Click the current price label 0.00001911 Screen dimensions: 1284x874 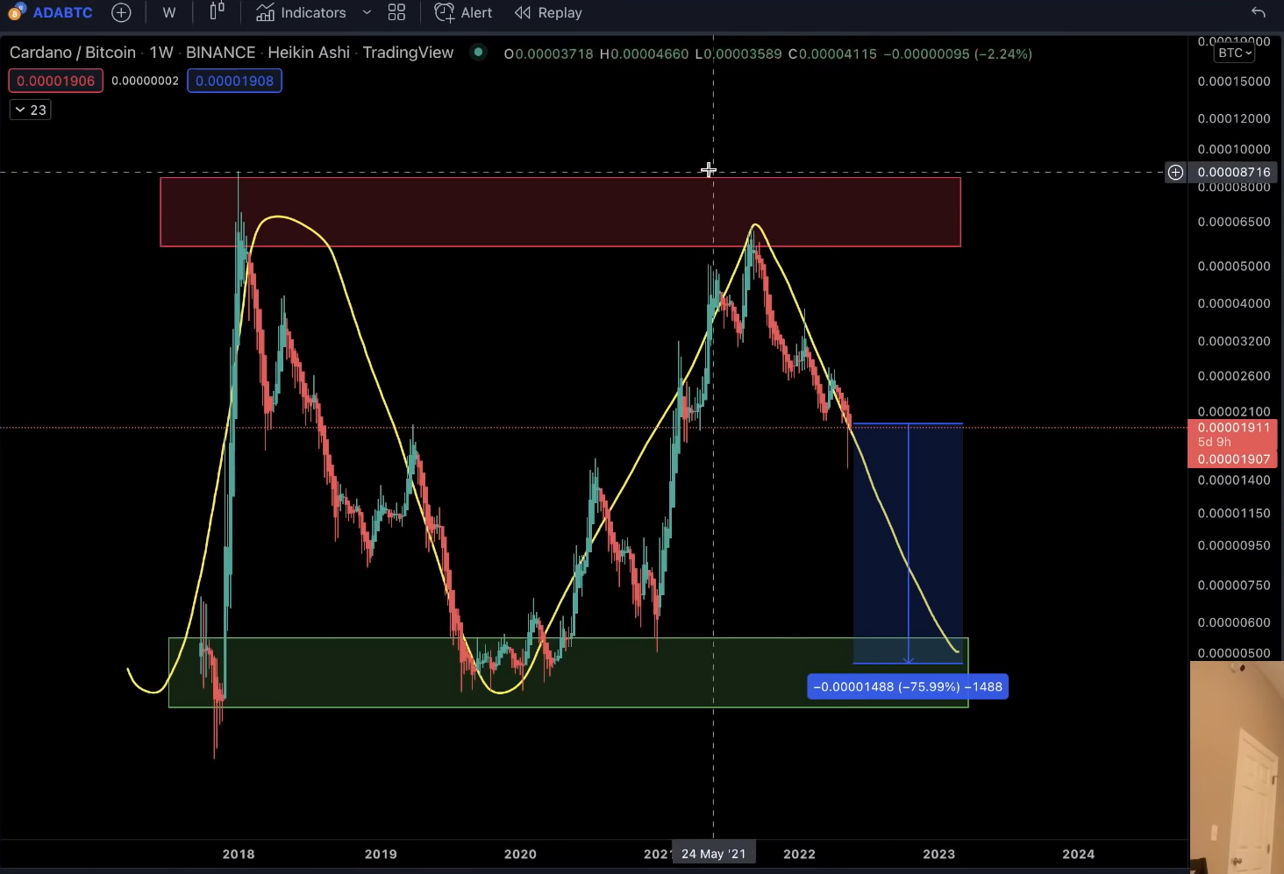pyautogui.click(x=1234, y=428)
